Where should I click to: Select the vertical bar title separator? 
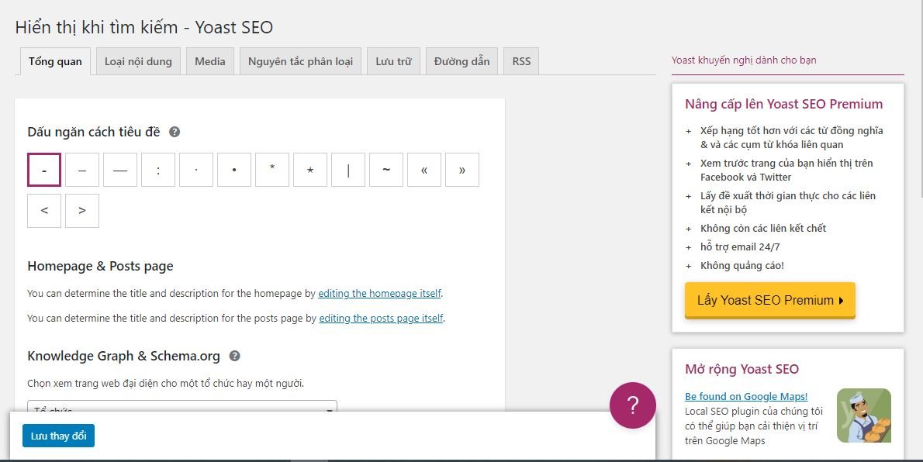pos(348,170)
